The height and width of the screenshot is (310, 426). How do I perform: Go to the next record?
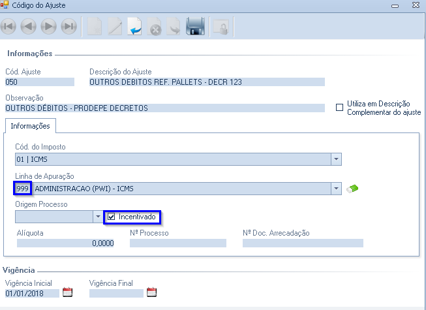tap(49, 26)
